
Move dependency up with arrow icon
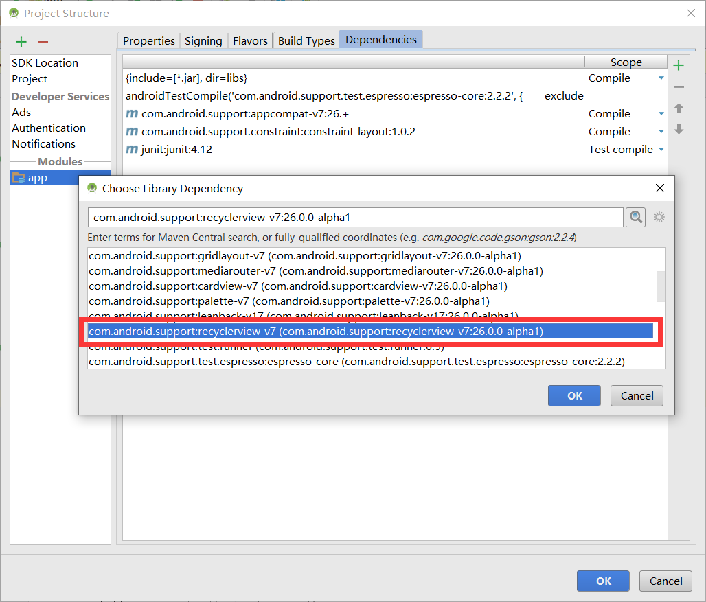tap(679, 108)
